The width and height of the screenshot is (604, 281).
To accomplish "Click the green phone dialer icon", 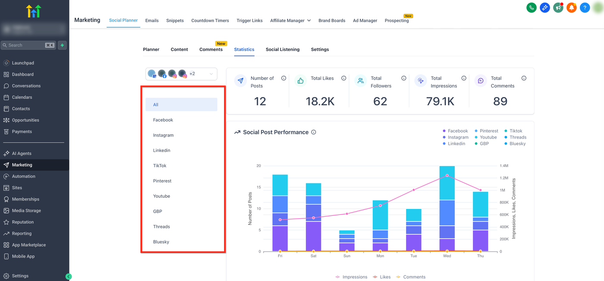I will pos(532,7).
